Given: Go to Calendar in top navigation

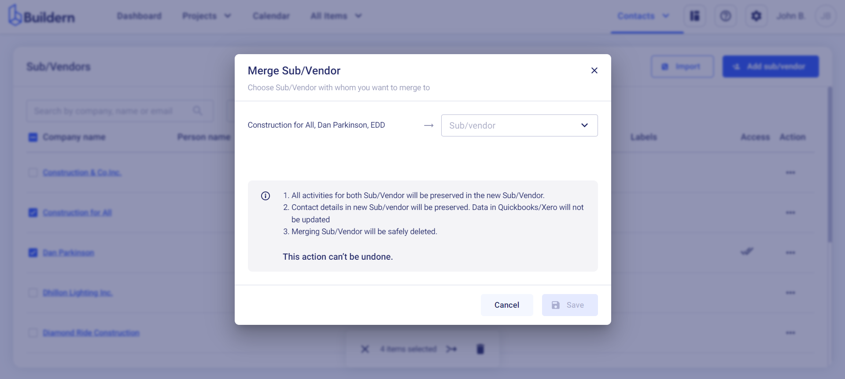Looking at the screenshot, I should point(271,16).
